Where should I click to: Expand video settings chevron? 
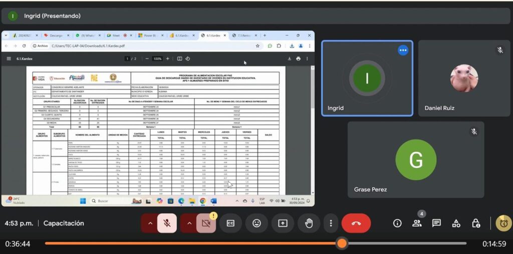click(189, 223)
